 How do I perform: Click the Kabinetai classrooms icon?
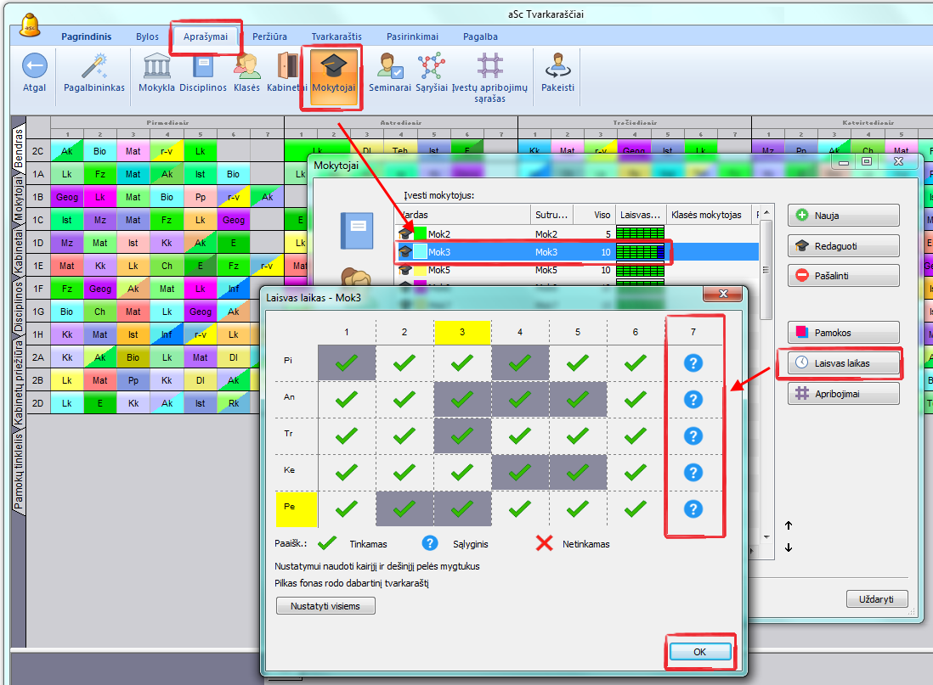coord(287,66)
